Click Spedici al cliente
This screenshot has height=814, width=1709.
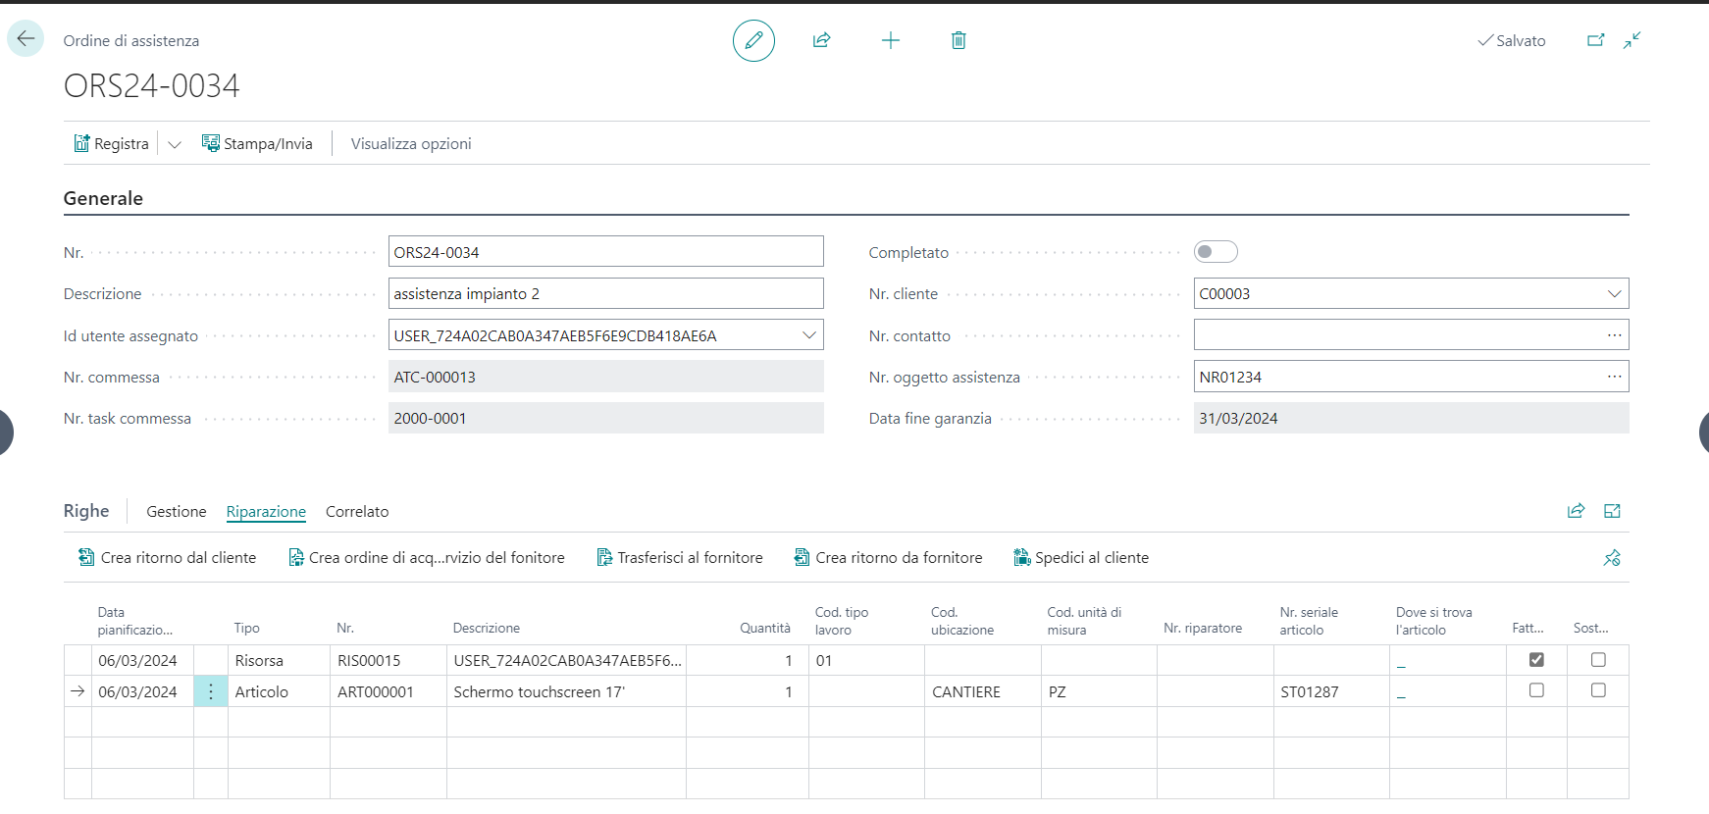point(1081,557)
